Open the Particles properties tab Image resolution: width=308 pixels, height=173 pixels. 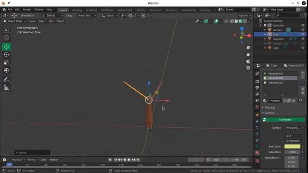click(x=257, y=128)
